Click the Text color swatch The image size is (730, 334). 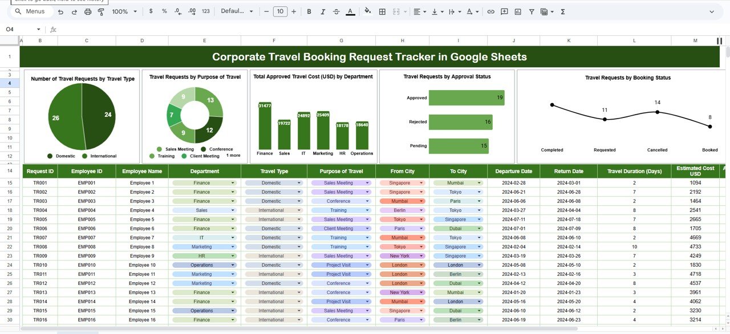point(350,11)
